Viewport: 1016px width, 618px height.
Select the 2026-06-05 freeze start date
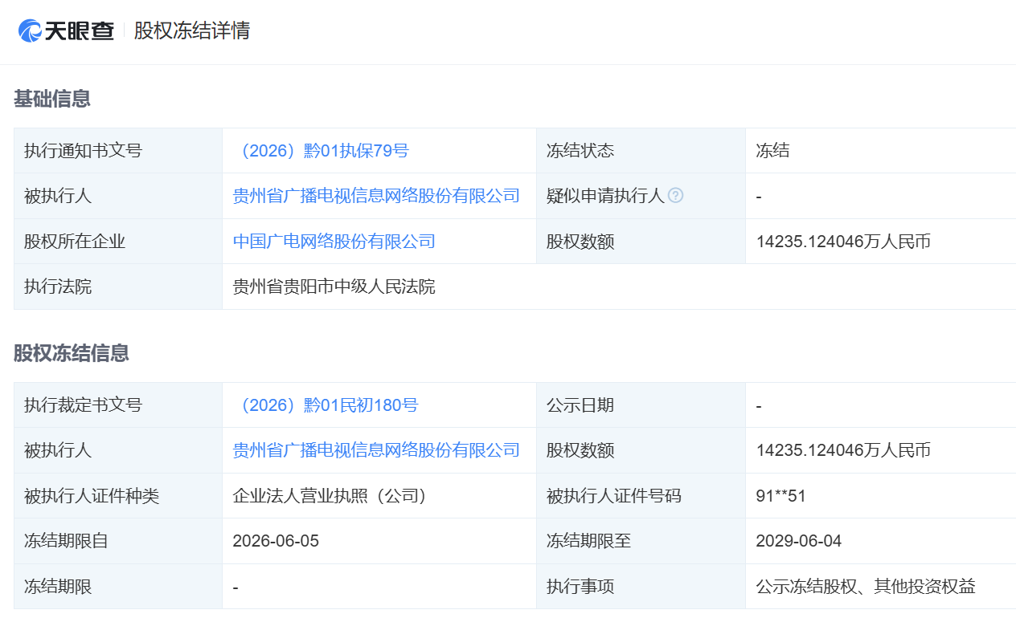[276, 541]
